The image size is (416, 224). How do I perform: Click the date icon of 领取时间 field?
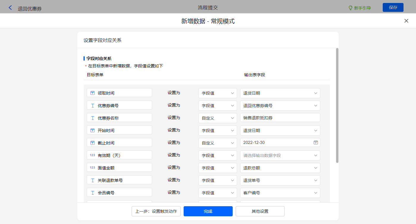pyautogui.click(x=92, y=93)
